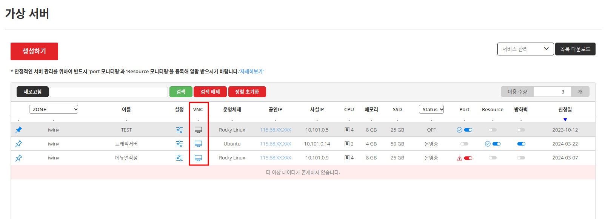Disable firewall toggle for 트래픽서버
The width and height of the screenshot is (605, 219).
521,144
